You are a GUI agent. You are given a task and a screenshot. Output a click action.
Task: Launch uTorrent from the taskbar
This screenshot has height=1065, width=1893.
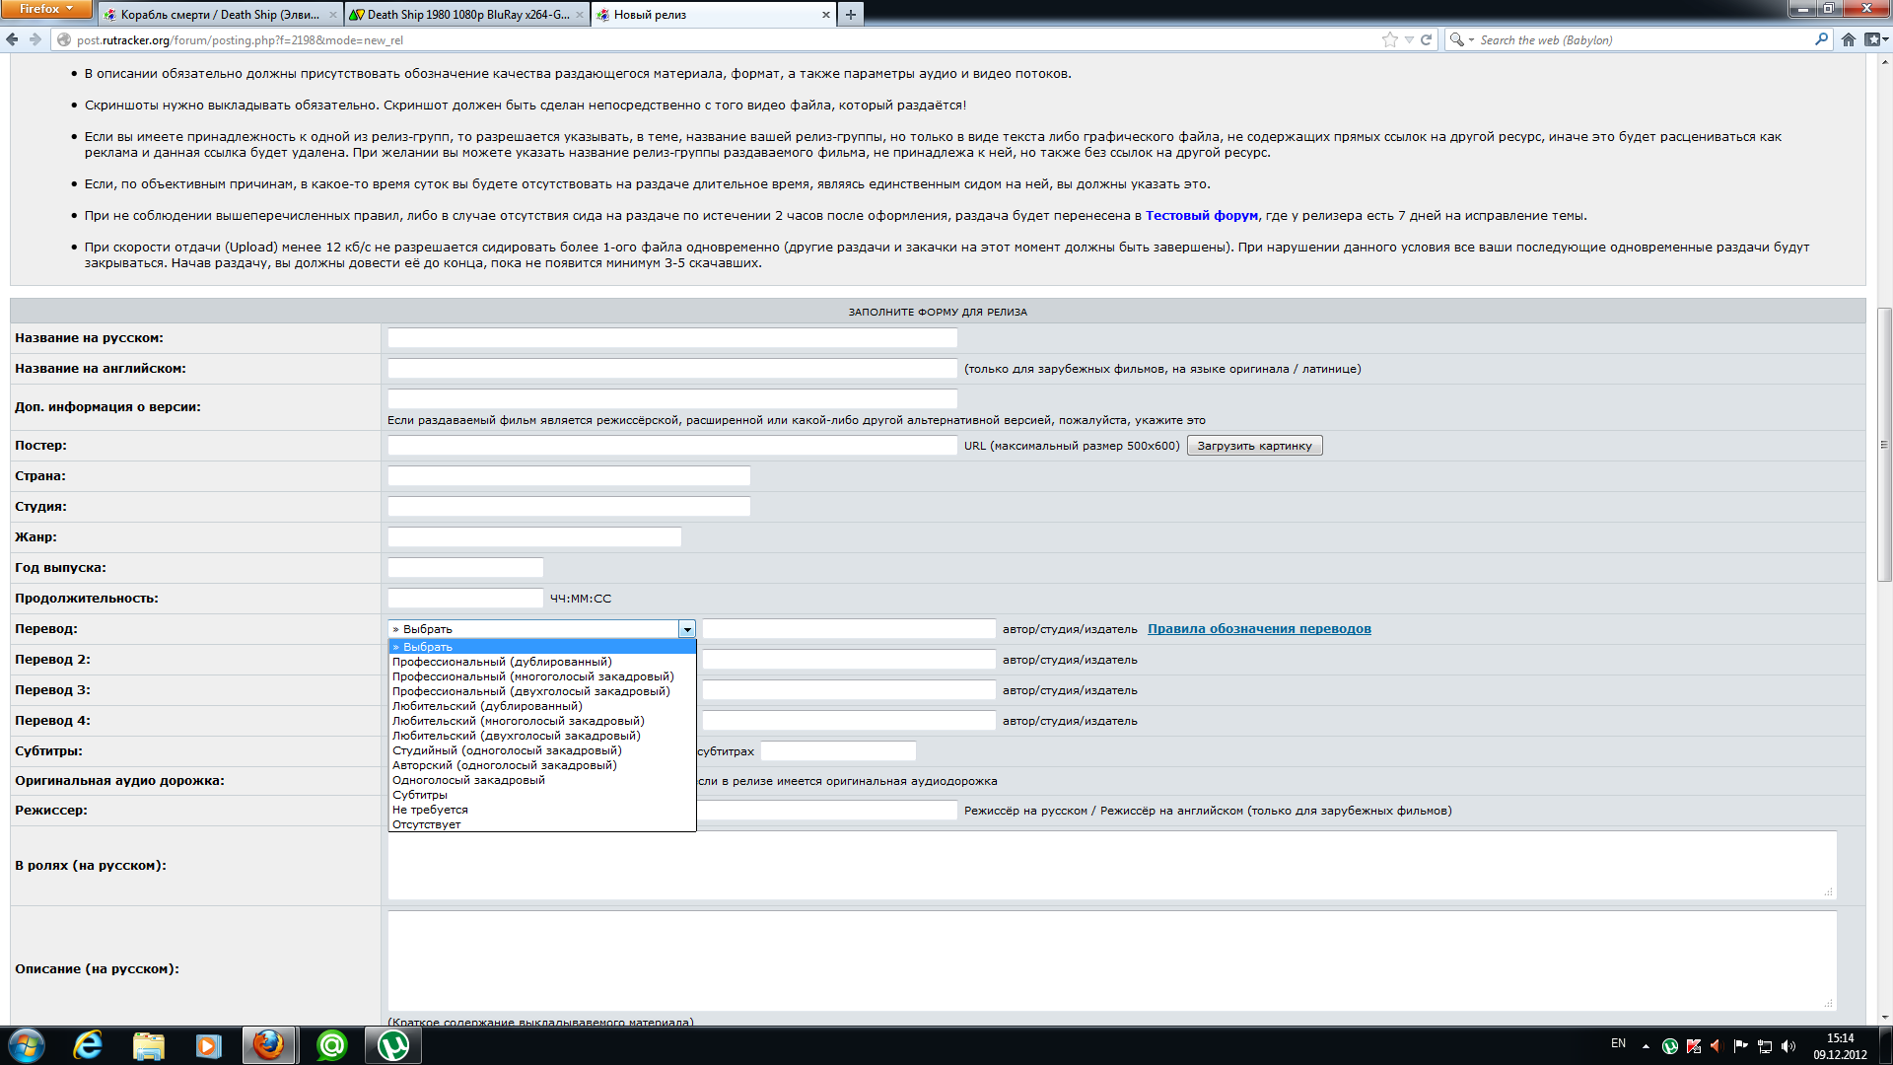pos(393,1045)
